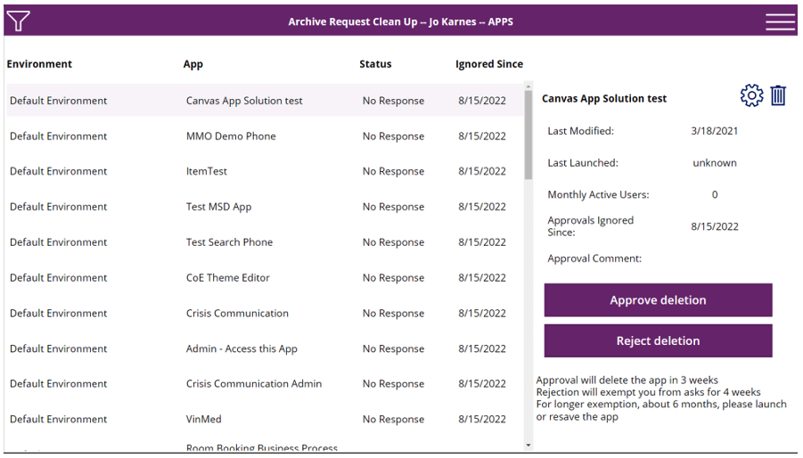
Task: Click the Ignored Since column header
Action: [489, 64]
